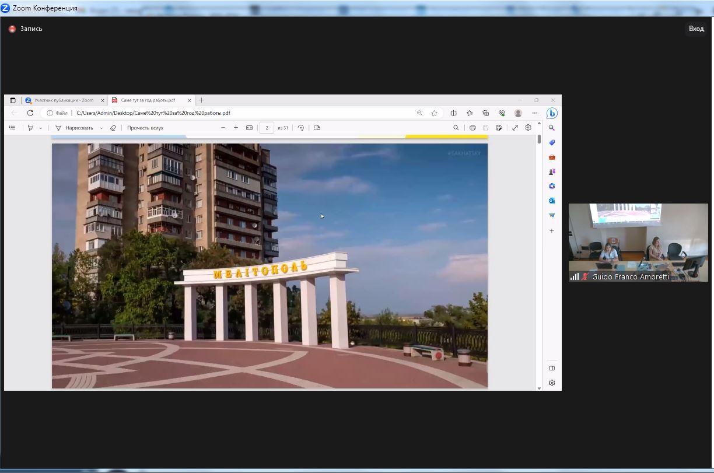The image size is (714, 473).
Task: Click the Вход button in Zoom
Action: point(696,29)
